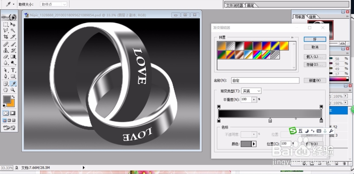Switch to 信息 tab

(312, 17)
